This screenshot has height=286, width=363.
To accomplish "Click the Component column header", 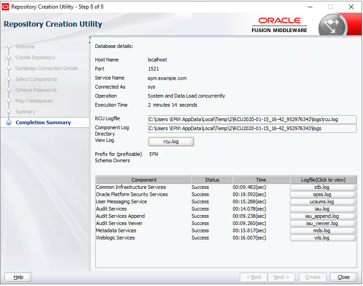I will coord(144,180).
